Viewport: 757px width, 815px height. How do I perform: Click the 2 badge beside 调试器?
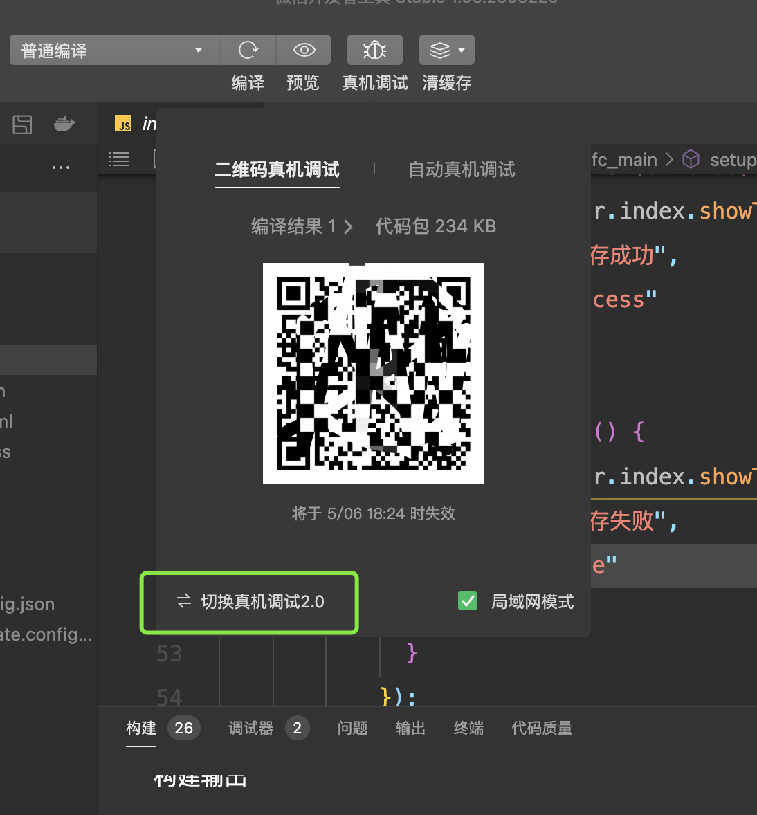(297, 728)
